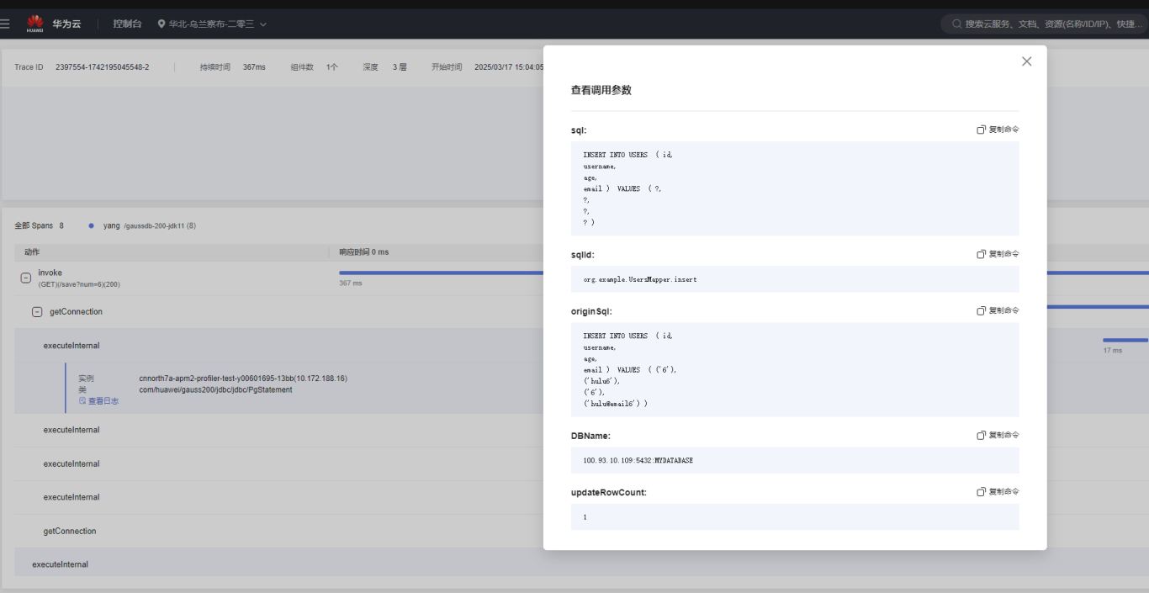Click the yang /gaussdb-200-jdk11 (8) legend entry
Image resolution: width=1149 pixels, height=593 pixels.
142,226
